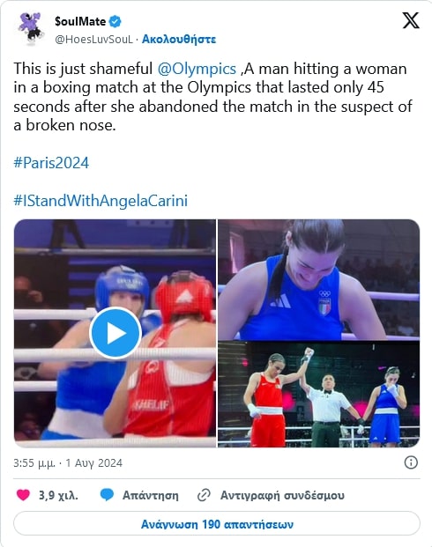Image resolution: width=432 pixels, height=547 pixels.
Task: Open the tweet info icon
Action: pos(411,462)
